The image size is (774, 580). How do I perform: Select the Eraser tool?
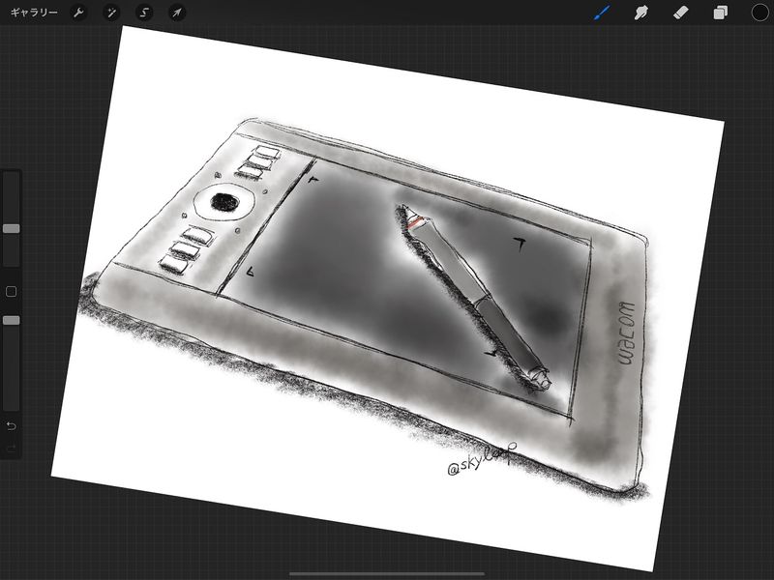point(680,13)
